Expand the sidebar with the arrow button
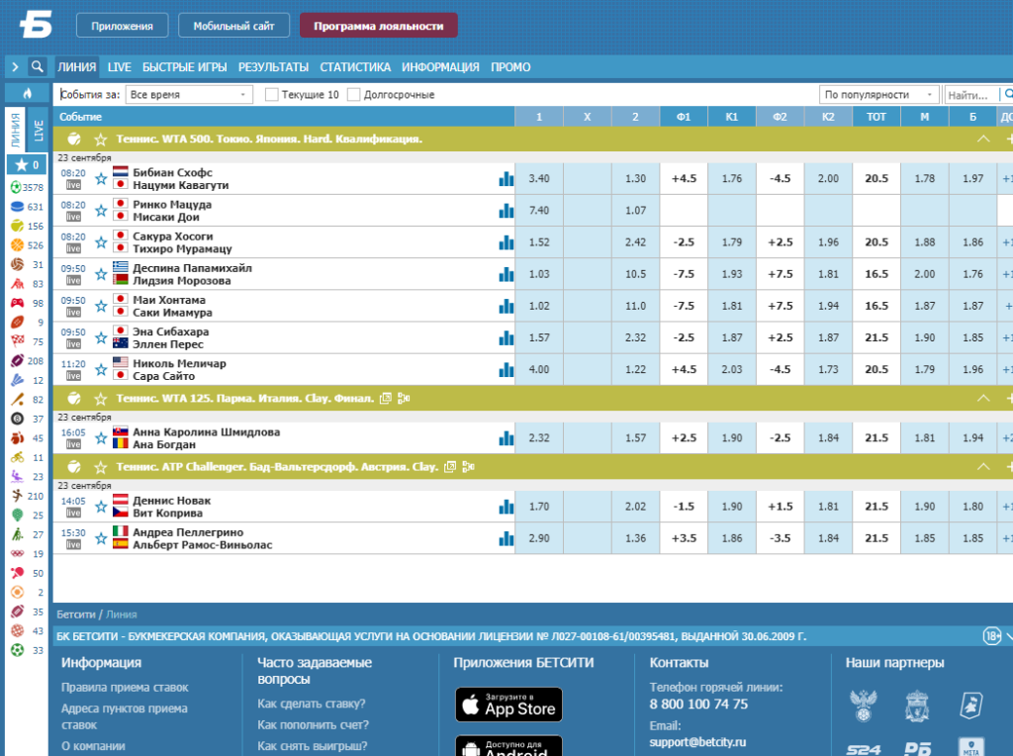1013x756 pixels. tap(15, 66)
